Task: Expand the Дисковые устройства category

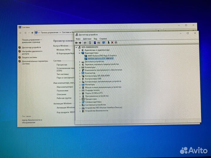Action: (x=80, y=62)
